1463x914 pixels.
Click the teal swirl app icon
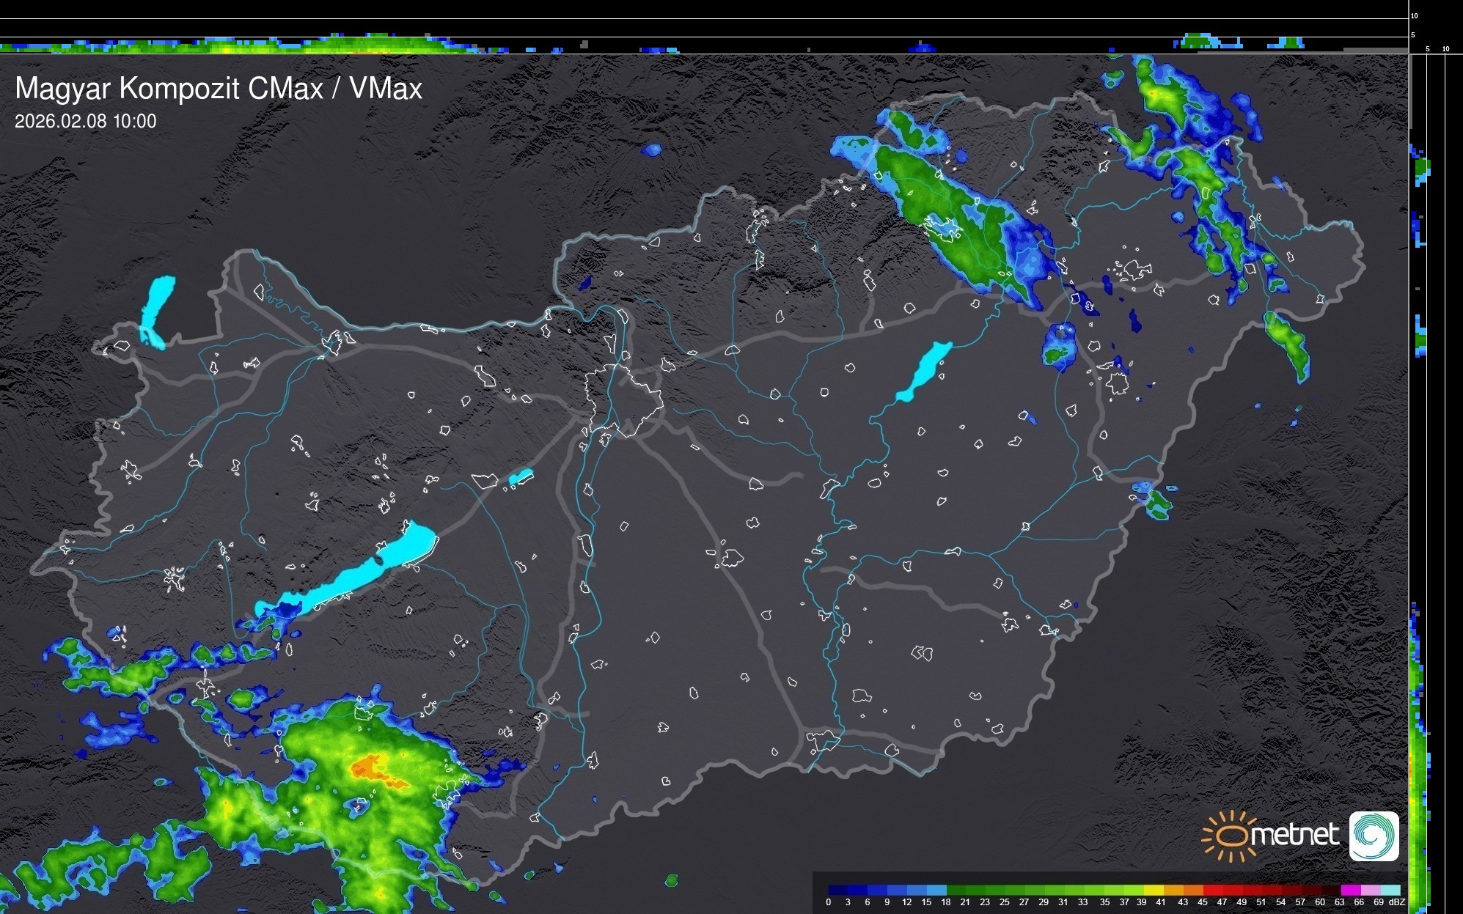[1374, 836]
